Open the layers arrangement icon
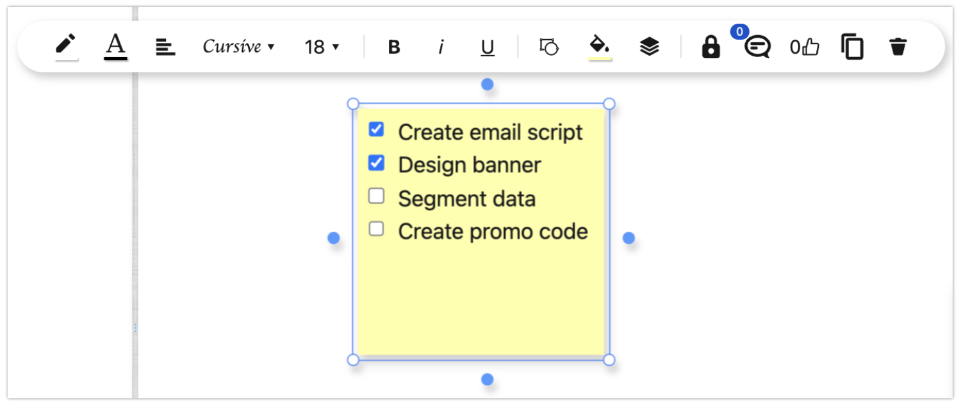 point(649,47)
